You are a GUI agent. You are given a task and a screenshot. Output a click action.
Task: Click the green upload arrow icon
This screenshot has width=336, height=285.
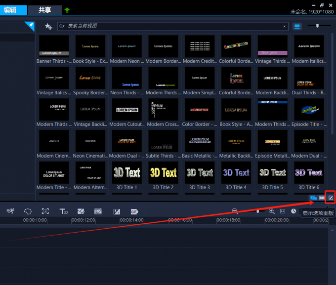pos(67,10)
